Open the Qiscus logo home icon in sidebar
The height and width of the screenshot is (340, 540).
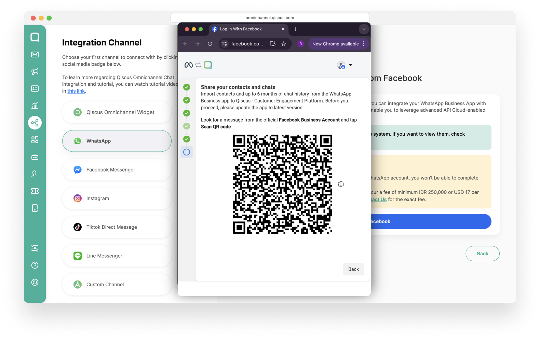click(35, 37)
